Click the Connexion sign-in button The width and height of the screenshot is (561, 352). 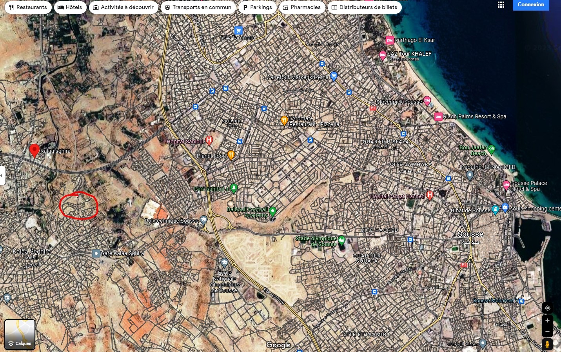(x=530, y=5)
